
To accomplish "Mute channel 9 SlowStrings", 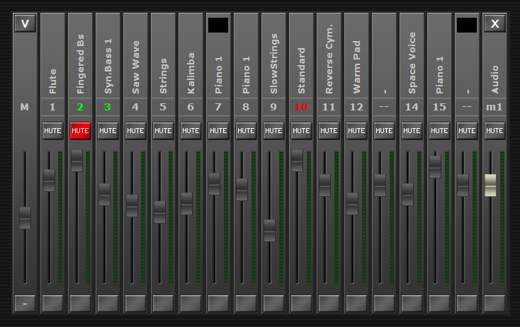I will point(273,130).
